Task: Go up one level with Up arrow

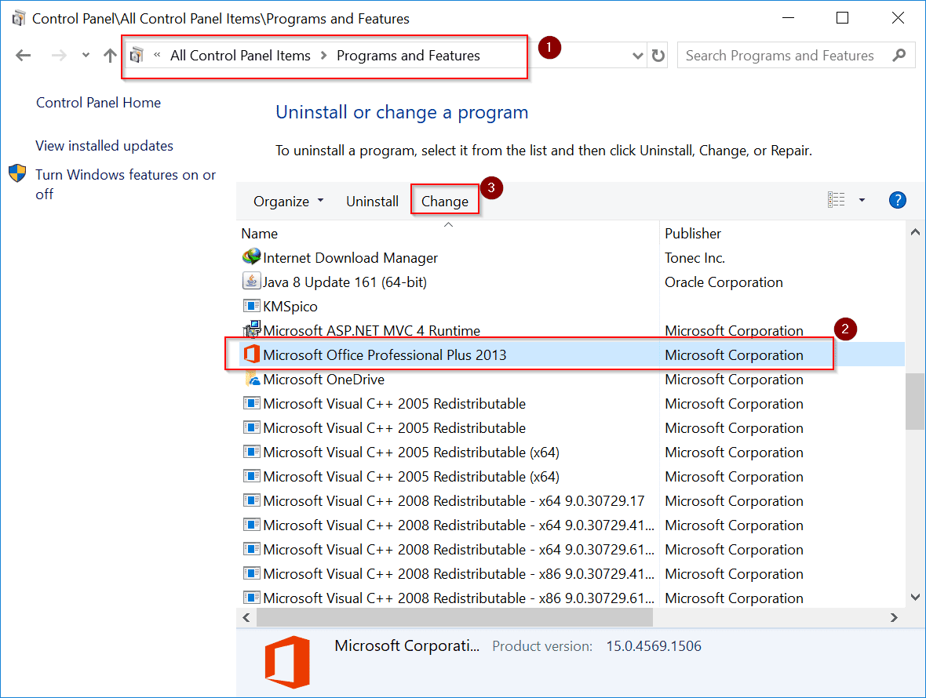Action: coord(110,56)
